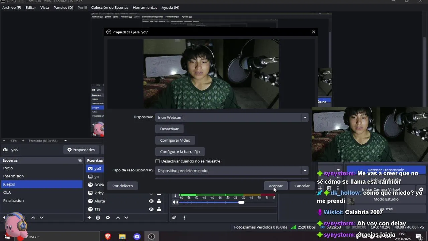
Task: Select the Inicio scene
Action: click(x=41, y=168)
